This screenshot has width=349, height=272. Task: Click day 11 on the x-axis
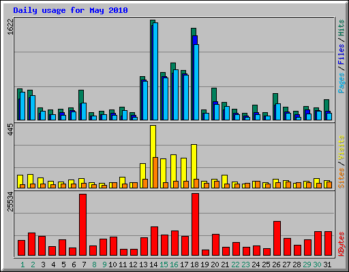click(x=123, y=265)
